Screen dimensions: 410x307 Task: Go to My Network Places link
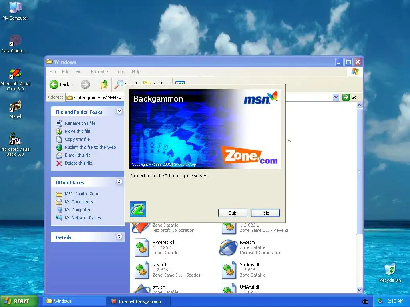coord(83,218)
